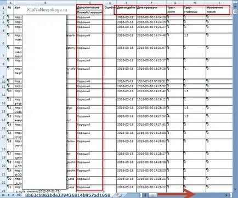The height and width of the screenshot is (198, 238).
Task: Click the cell "2016-03-30 14:28:00"
Action: point(151,135)
